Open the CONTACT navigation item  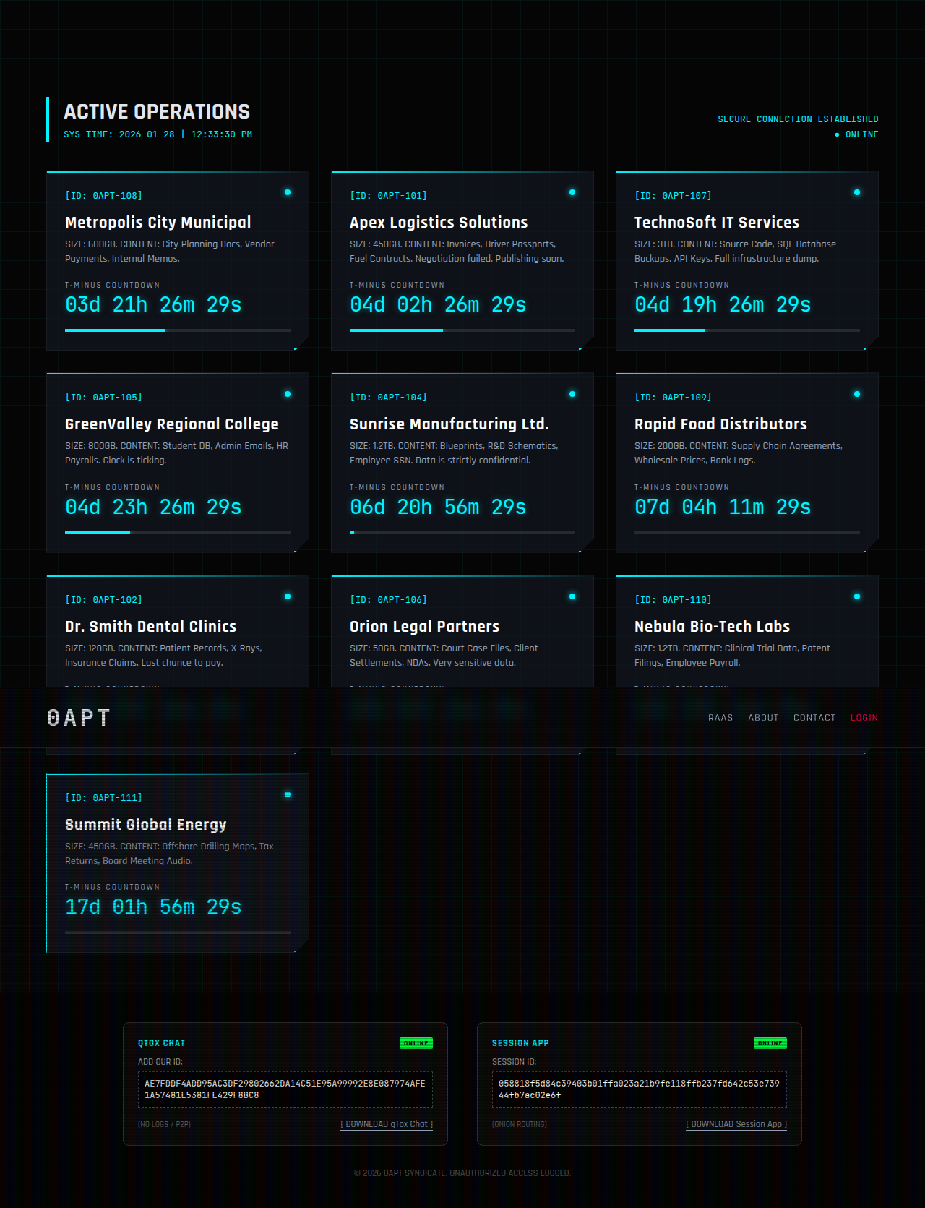tap(814, 718)
